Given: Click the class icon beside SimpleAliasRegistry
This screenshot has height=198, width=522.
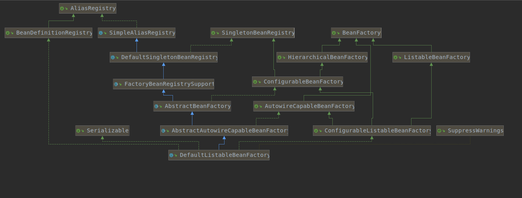Looking at the screenshot, I should (x=101, y=33).
